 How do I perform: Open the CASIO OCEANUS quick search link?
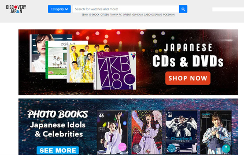pyautogui.click(x=153, y=15)
